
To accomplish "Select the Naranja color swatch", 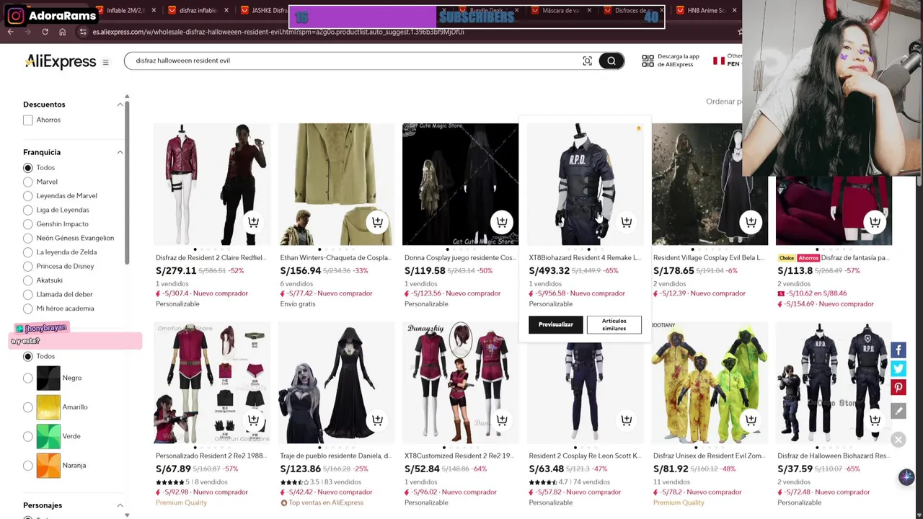I will (48, 466).
